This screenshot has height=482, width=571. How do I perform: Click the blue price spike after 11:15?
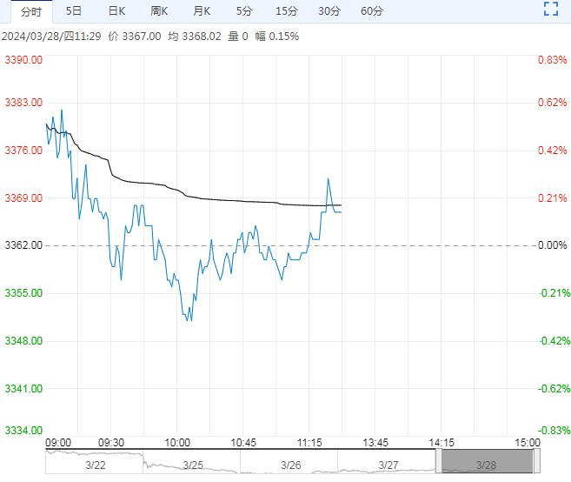point(328,179)
